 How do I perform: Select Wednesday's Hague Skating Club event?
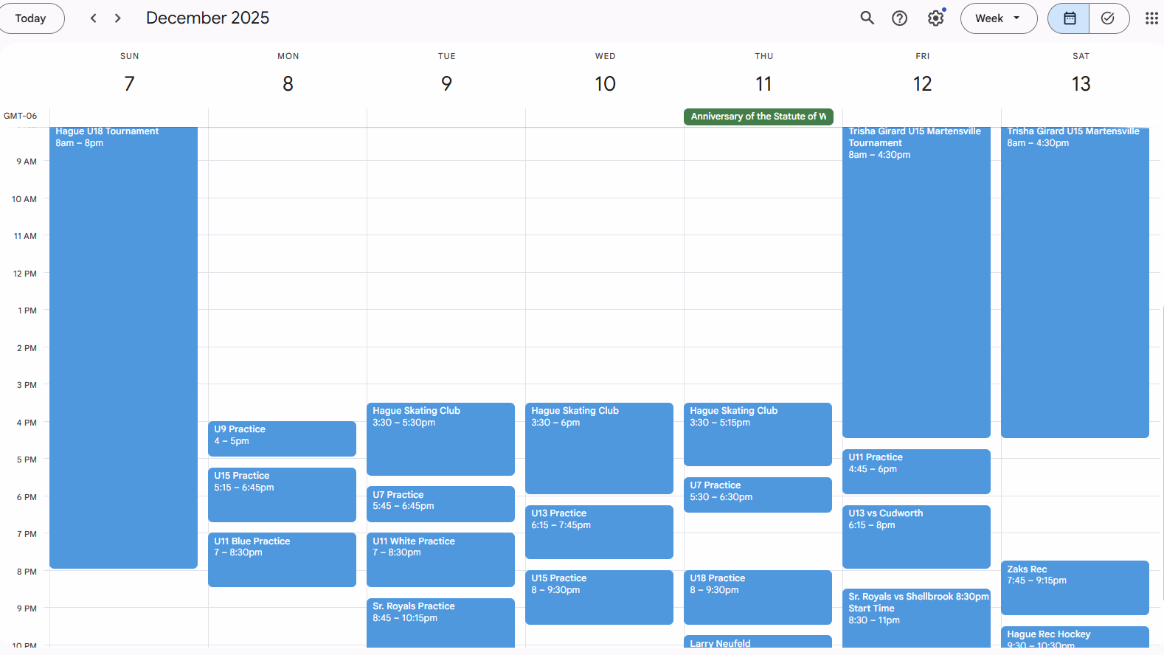pos(599,448)
